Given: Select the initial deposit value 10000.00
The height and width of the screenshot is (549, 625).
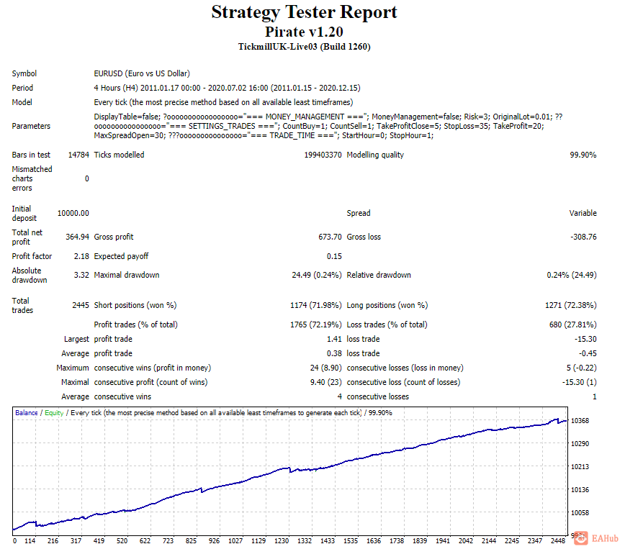Looking at the screenshot, I should point(73,213).
